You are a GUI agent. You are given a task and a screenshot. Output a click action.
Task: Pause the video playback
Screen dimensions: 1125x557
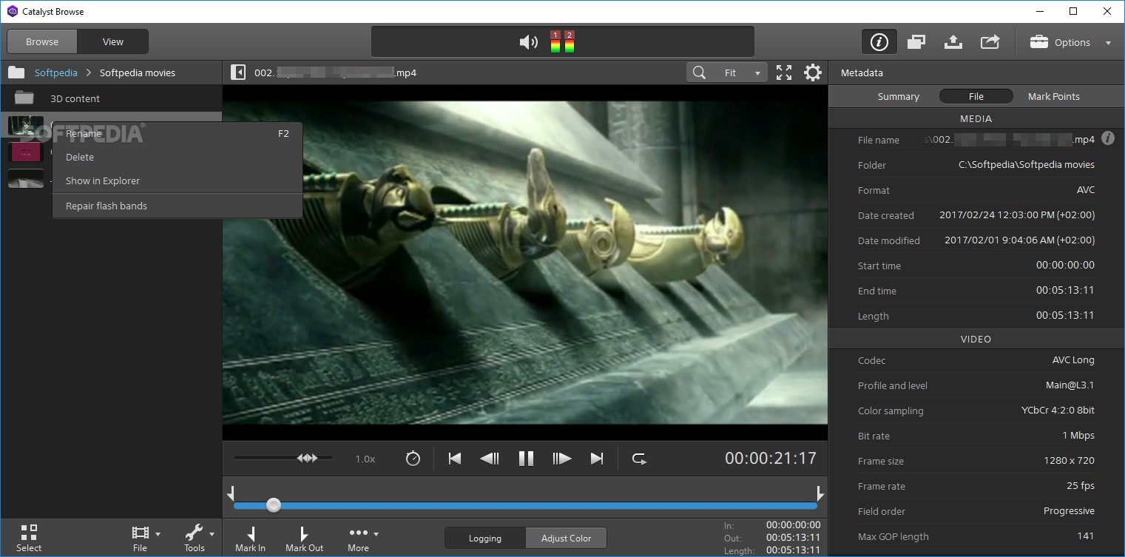(526, 459)
